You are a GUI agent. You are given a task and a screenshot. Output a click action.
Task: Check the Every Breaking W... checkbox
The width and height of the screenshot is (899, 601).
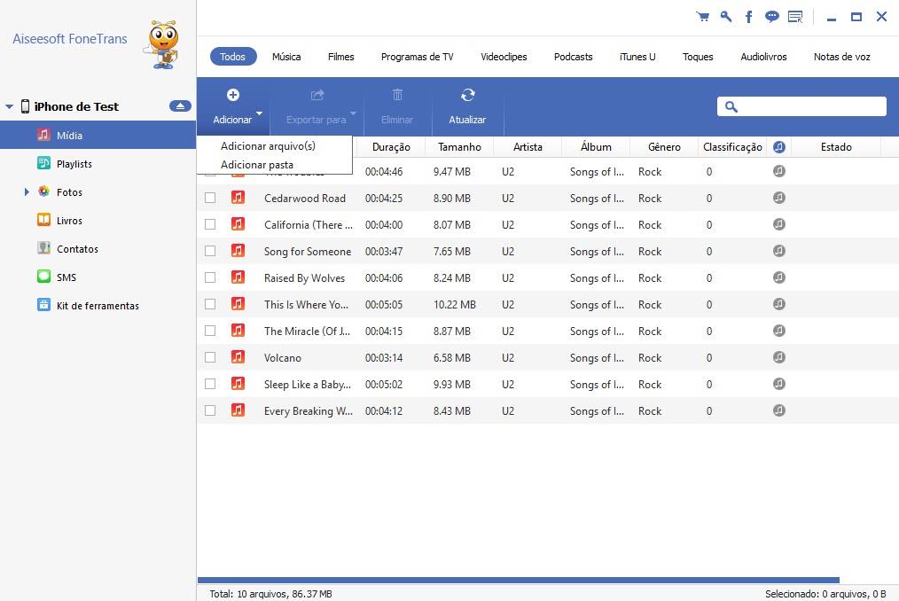coord(210,410)
